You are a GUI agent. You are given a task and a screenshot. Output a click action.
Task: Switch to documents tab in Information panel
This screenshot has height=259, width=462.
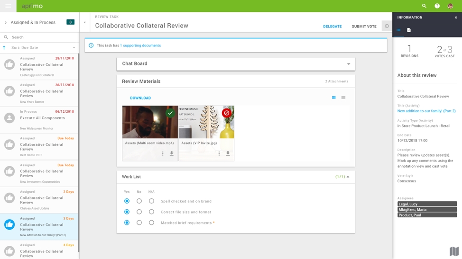pos(409,30)
